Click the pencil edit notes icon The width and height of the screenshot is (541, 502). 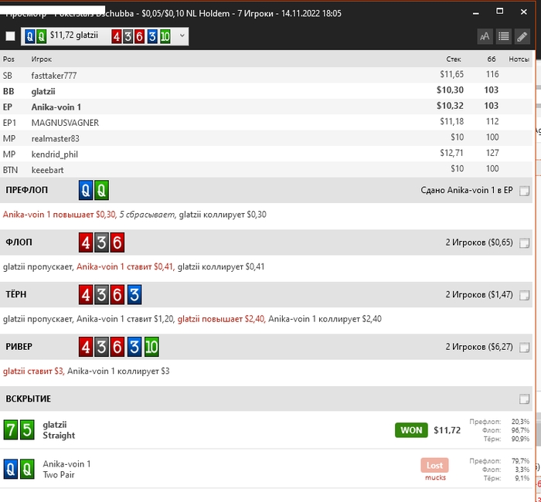522,36
